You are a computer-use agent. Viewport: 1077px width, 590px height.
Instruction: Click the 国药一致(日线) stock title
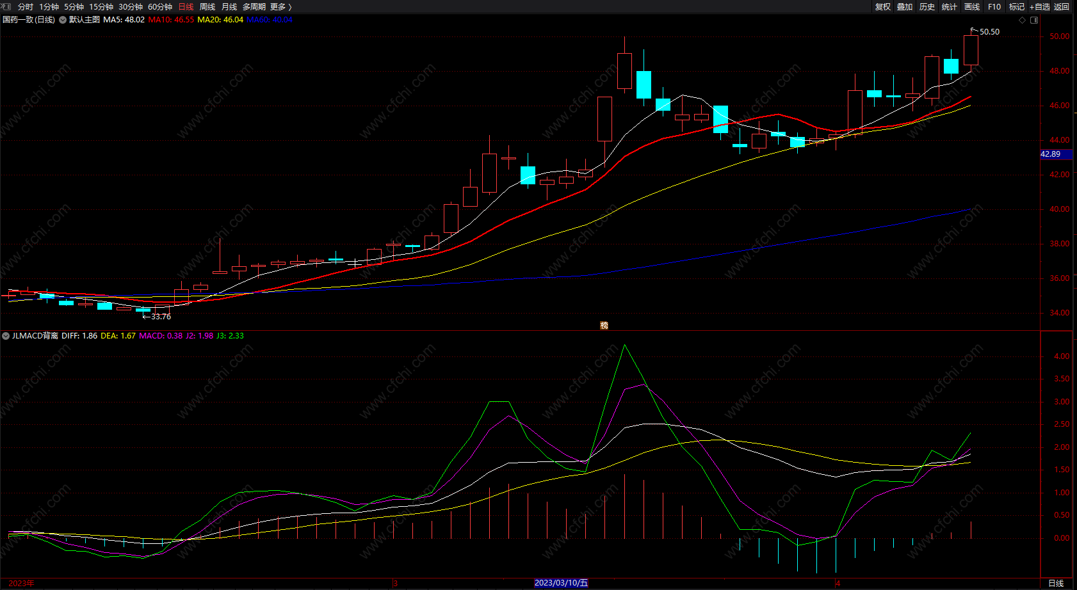tap(29, 20)
